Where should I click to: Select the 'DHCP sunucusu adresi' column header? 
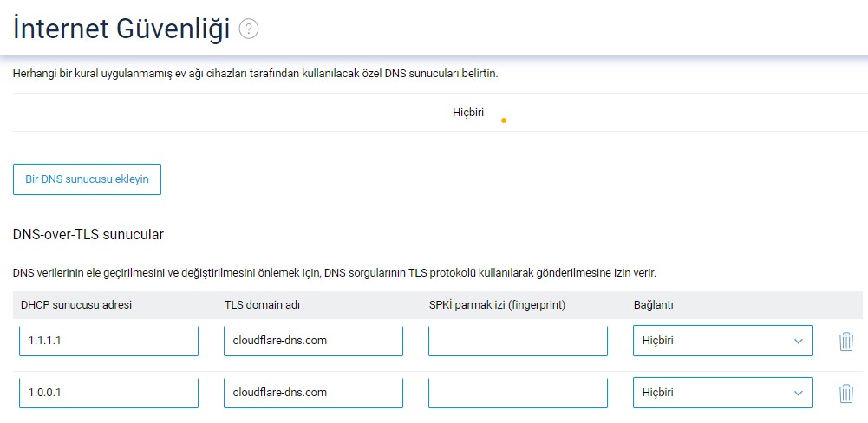[76, 304]
